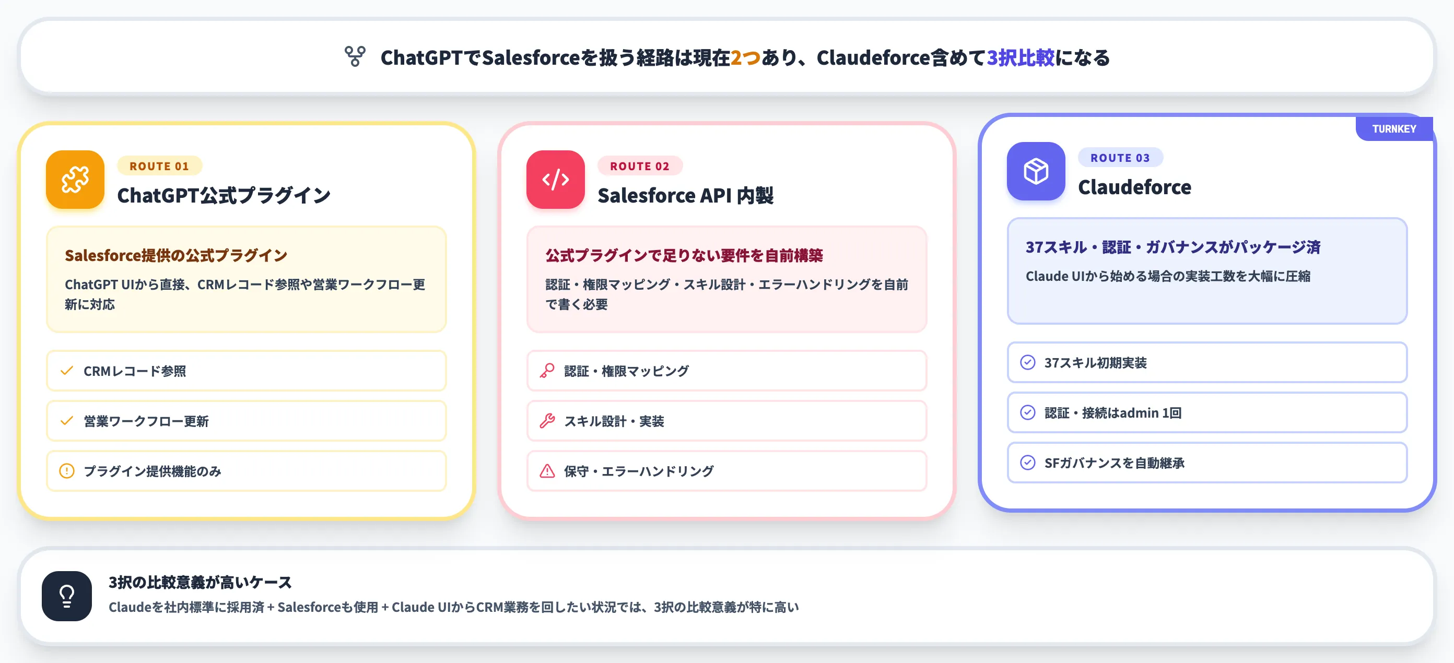Screen dimensions: 1454x663
Task: Click the red code brackets icon for Route 02
Action: click(x=555, y=180)
